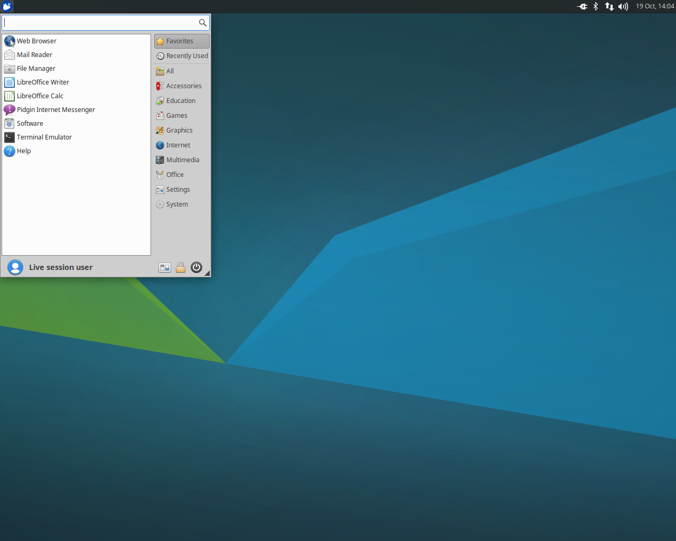The height and width of the screenshot is (541, 676).
Task: Click the volume speaker icon
Action: [623, 6]
